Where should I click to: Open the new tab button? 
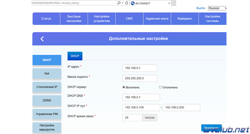(x=174, y=3)
